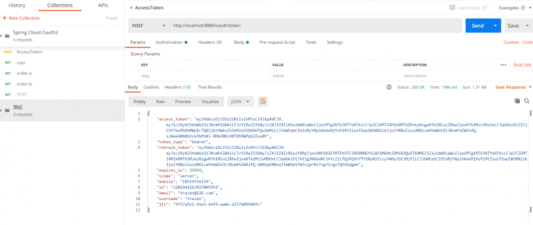Click the Trash link

coord(112,18)
